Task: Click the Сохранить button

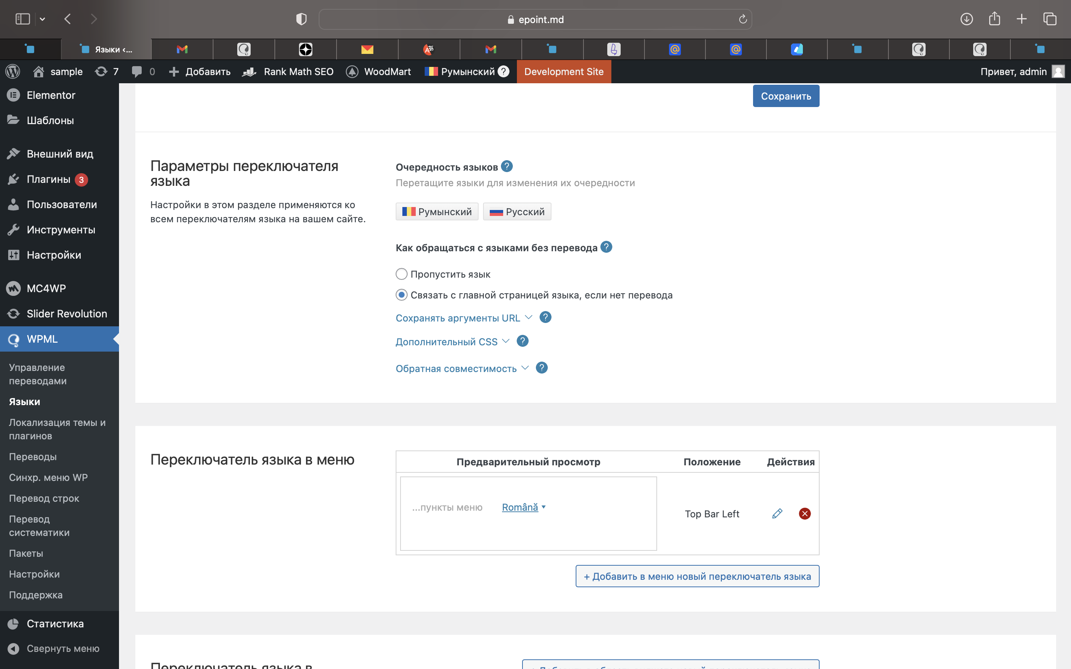Action: click(x=786, y=96)
